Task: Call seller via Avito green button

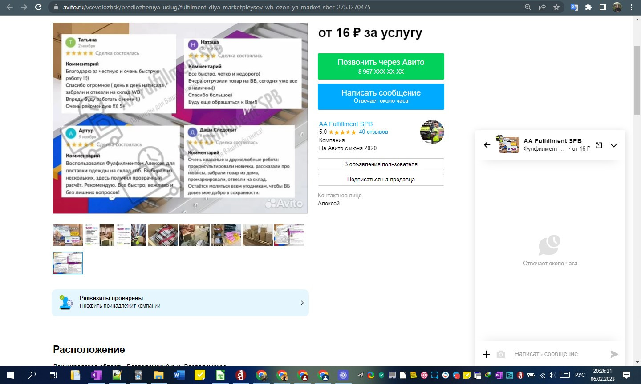Action: (381, 66)
